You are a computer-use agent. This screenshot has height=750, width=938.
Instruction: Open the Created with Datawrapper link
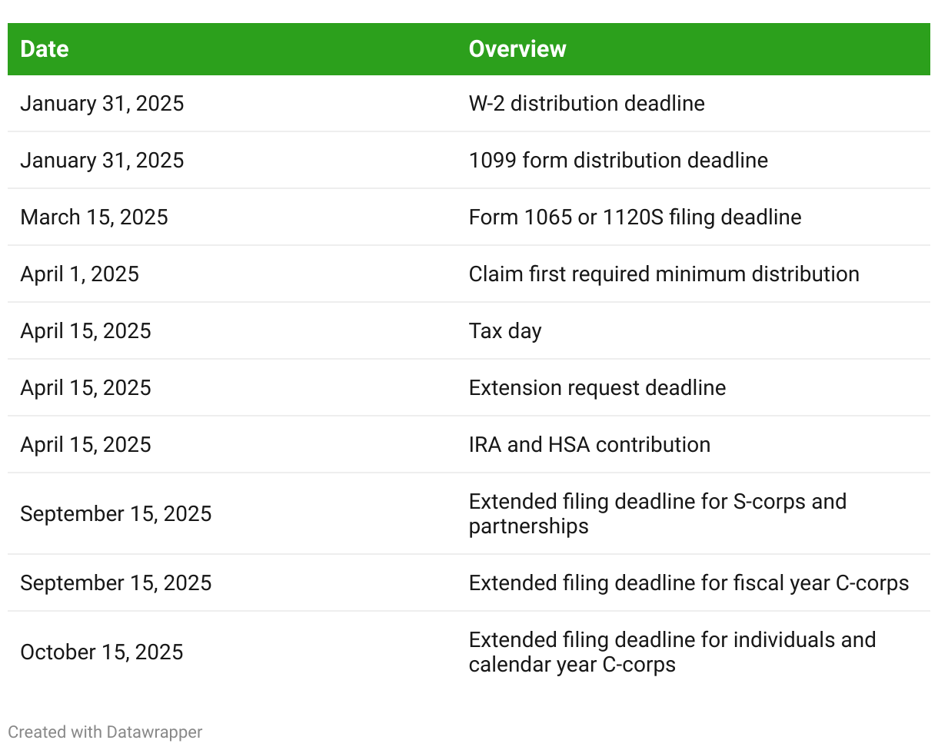(105, 732)
